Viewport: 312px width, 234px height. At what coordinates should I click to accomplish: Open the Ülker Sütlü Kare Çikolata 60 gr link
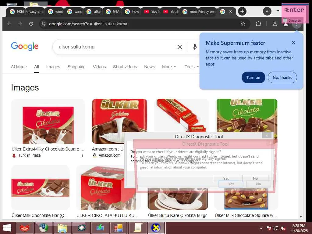(x=177, y=215)
